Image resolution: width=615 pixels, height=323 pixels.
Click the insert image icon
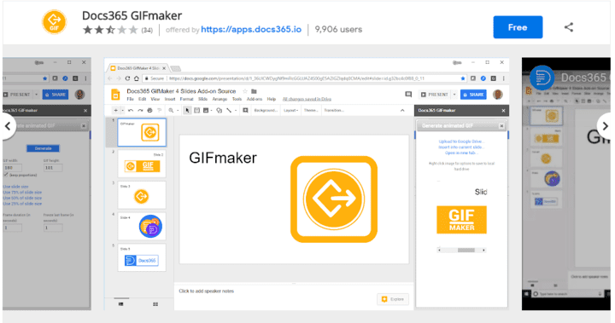pyautogui.click(x=206, y=111)
